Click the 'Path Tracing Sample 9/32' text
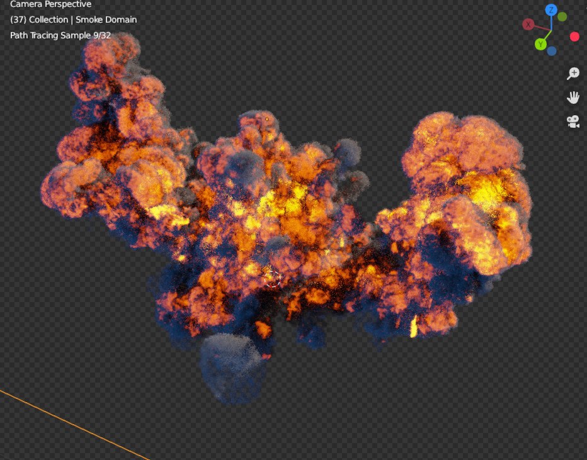 [60, 35]
